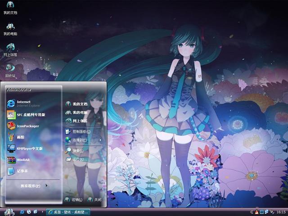Click the third quick launch show desktop icon
The width and height of the screenshot is (288, 216).
pyautogui.click(x=36, y=212)
